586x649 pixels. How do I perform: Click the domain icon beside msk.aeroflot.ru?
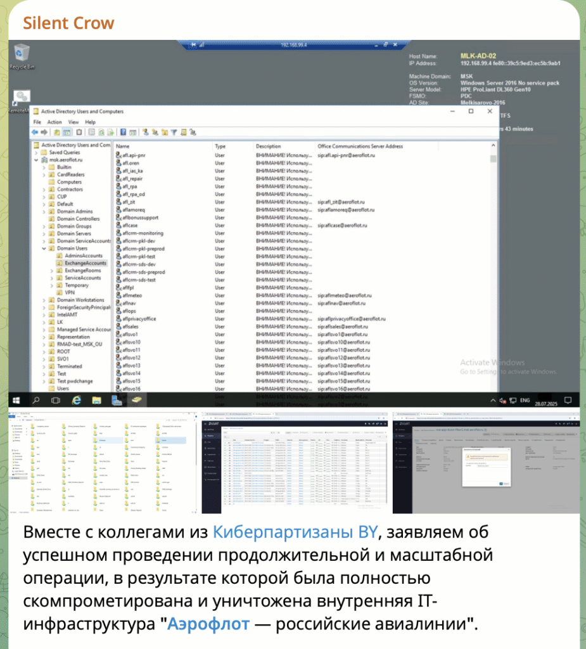click(x=44, y=160)
